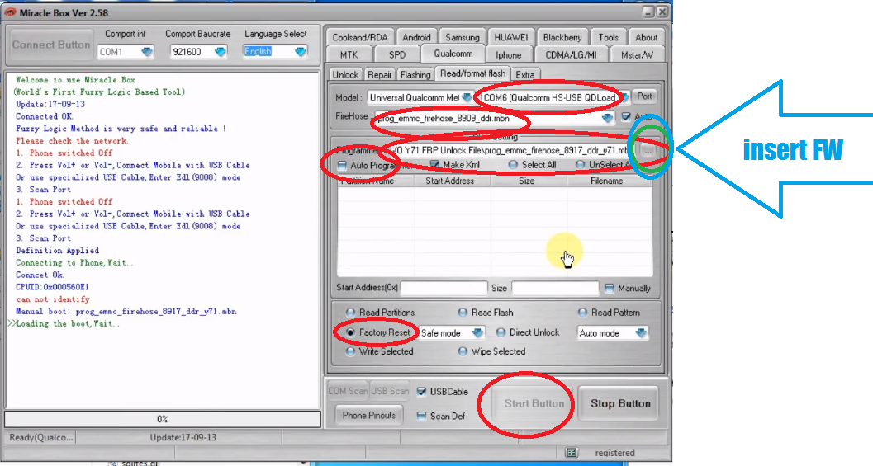This screenshot has width=873, height=466.
Task: Click the Connect Button
Action: [51, 45]
